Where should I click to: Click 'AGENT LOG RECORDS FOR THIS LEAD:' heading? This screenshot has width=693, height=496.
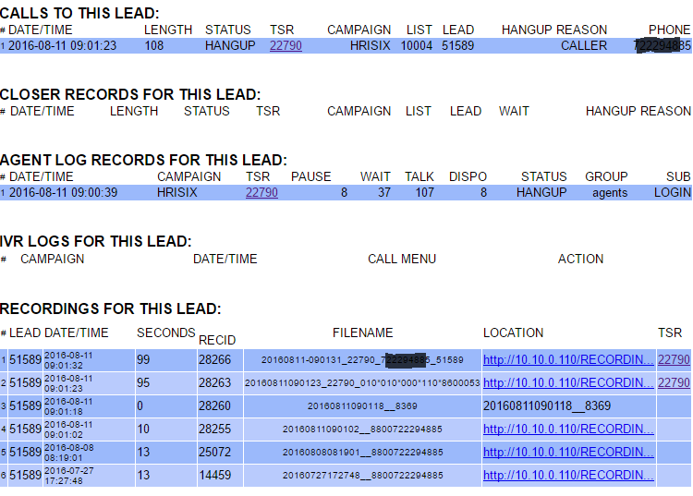(x=143, y=160)
